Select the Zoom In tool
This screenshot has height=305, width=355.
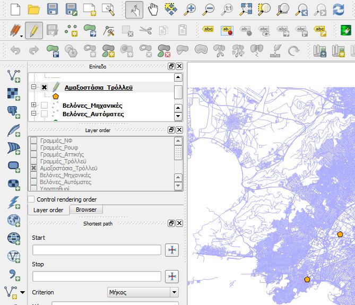[189, 10]
